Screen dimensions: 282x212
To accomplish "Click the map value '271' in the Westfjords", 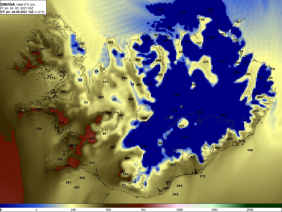I will 30,41.
